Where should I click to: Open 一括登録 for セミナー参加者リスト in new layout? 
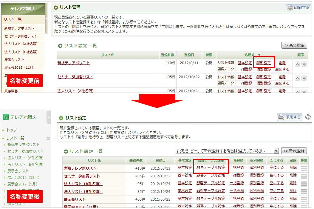click(237, 176)
